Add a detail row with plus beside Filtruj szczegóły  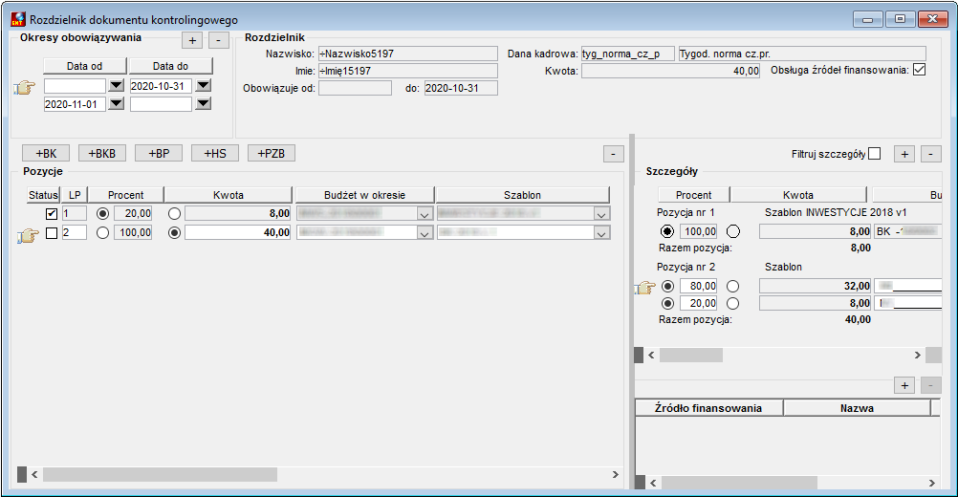click(904, 154)
